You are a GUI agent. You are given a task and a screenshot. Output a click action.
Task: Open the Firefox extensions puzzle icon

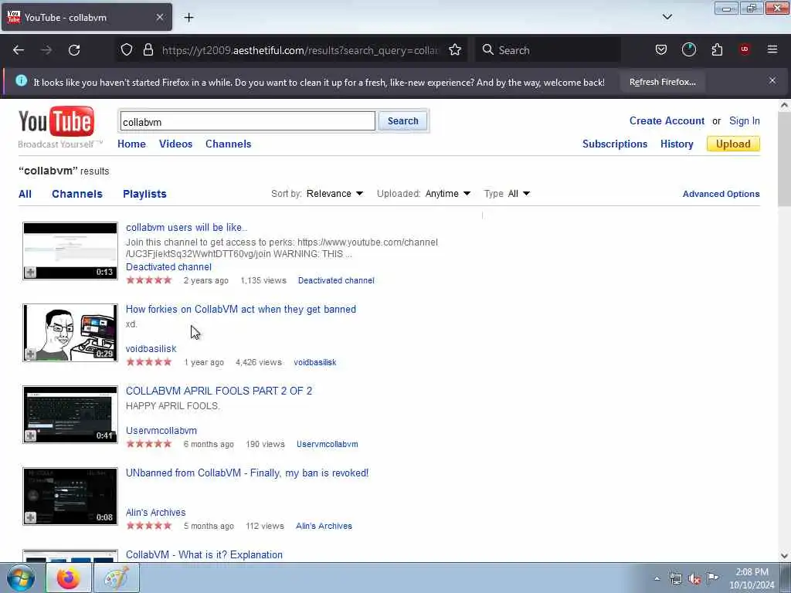tap(717, 50)
